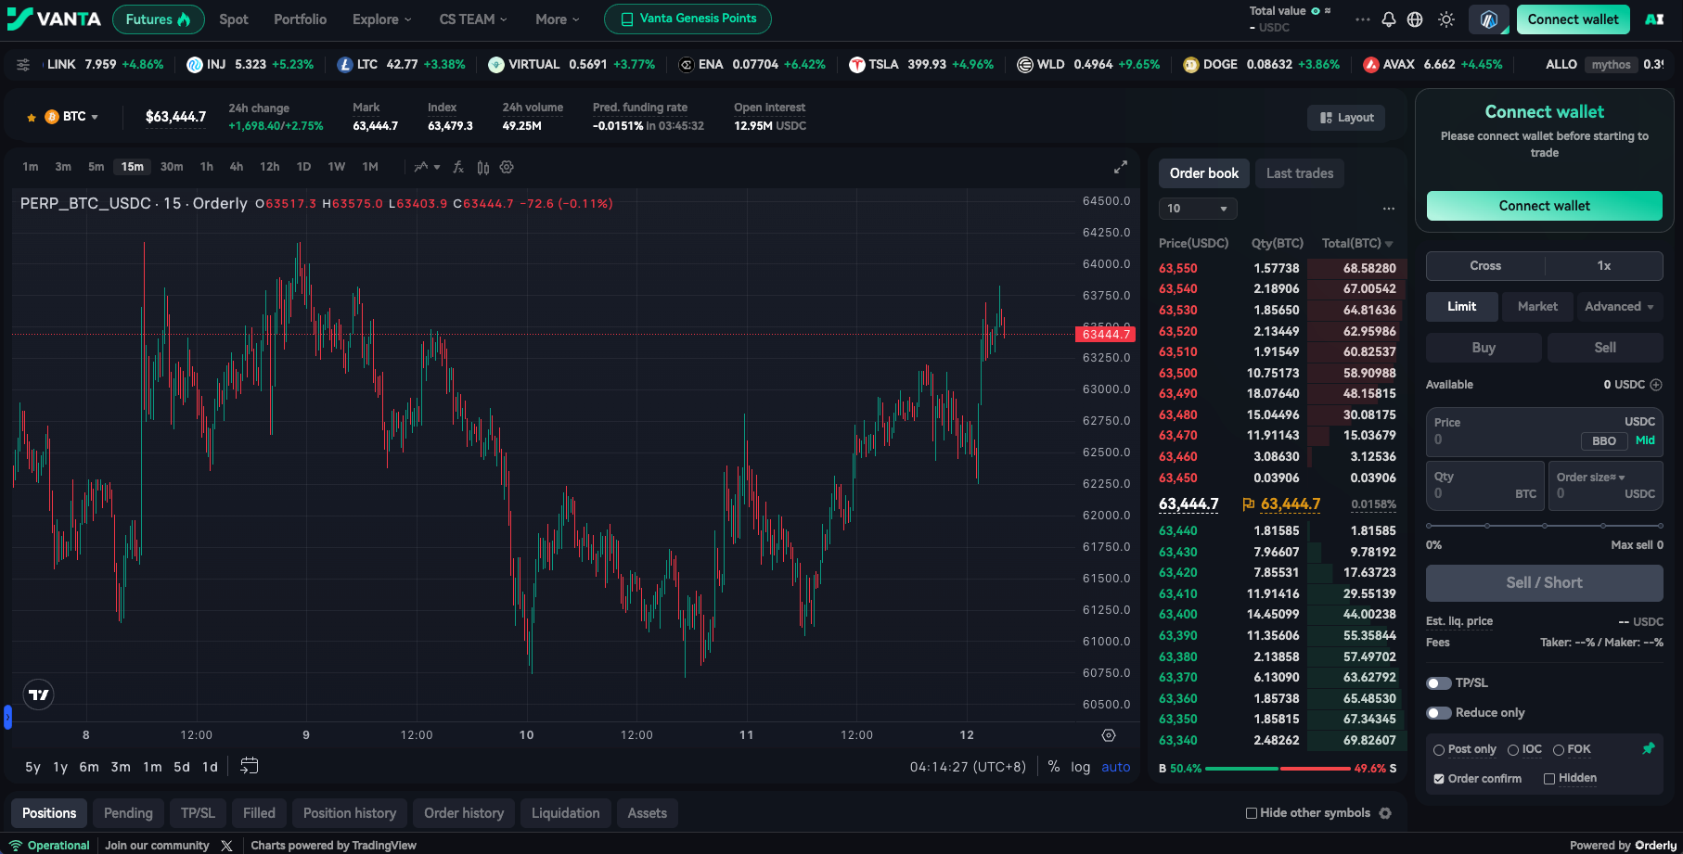The height and width of the screenshot is (854, 1683).
Task: Open order book depth dropdown showing 10
Action: (x=1198, y=209)
